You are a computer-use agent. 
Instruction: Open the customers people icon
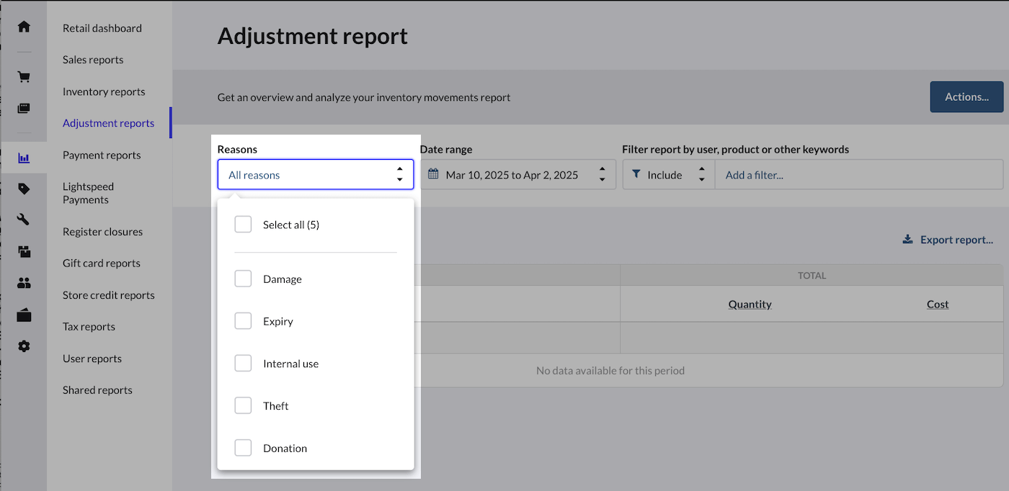(x=24, y=283)
